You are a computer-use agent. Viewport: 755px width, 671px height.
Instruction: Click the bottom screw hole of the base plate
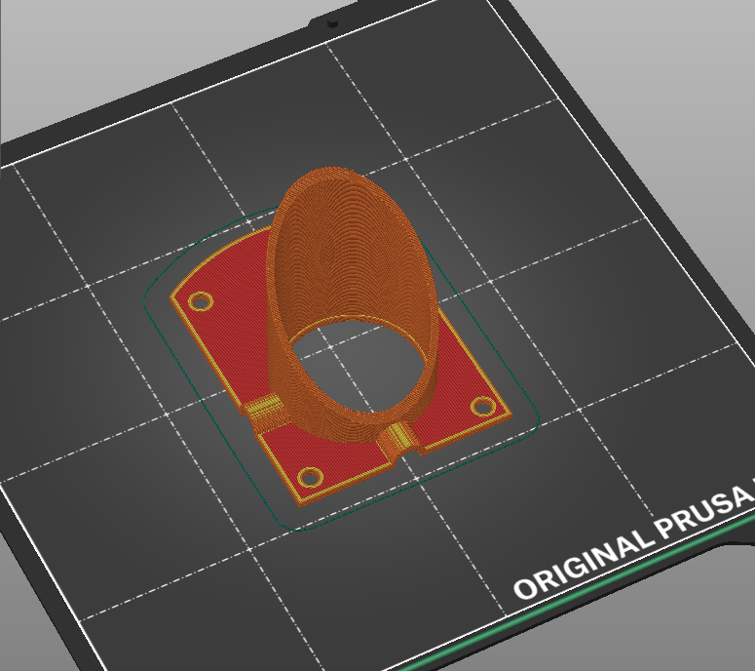(x=310, y=478)
